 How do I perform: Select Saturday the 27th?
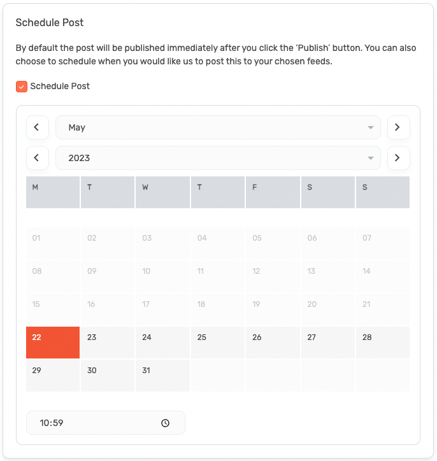pos(327,343)
